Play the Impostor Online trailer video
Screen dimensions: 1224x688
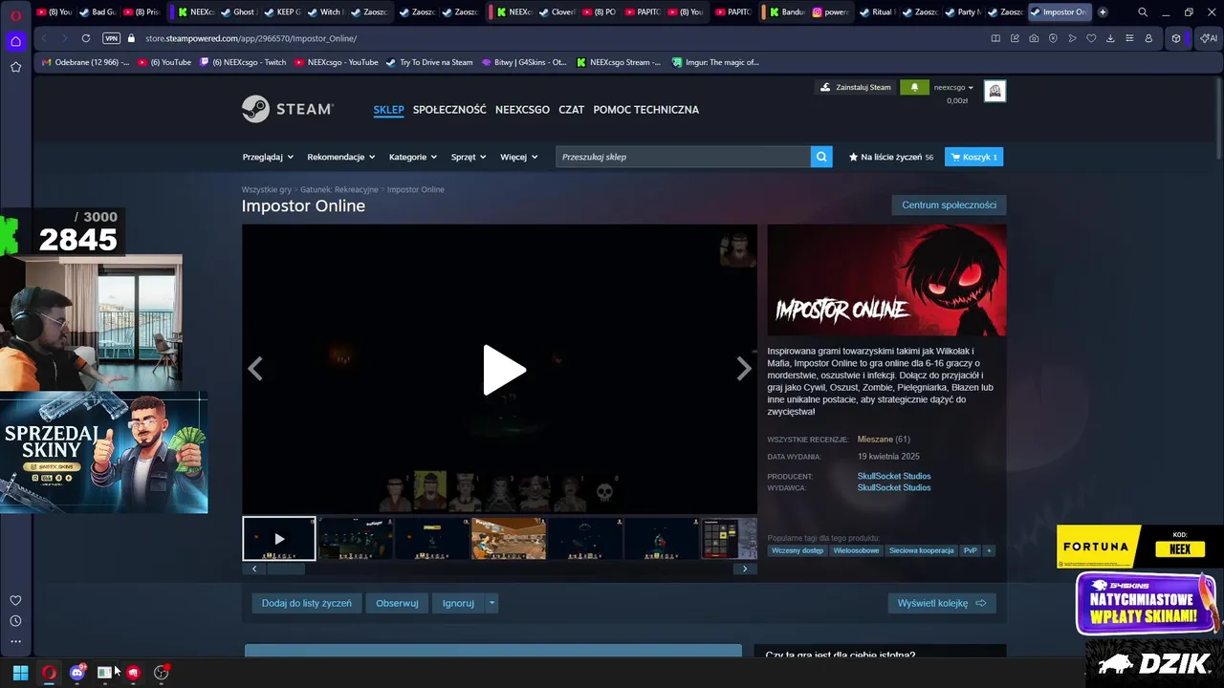(504, 370)
